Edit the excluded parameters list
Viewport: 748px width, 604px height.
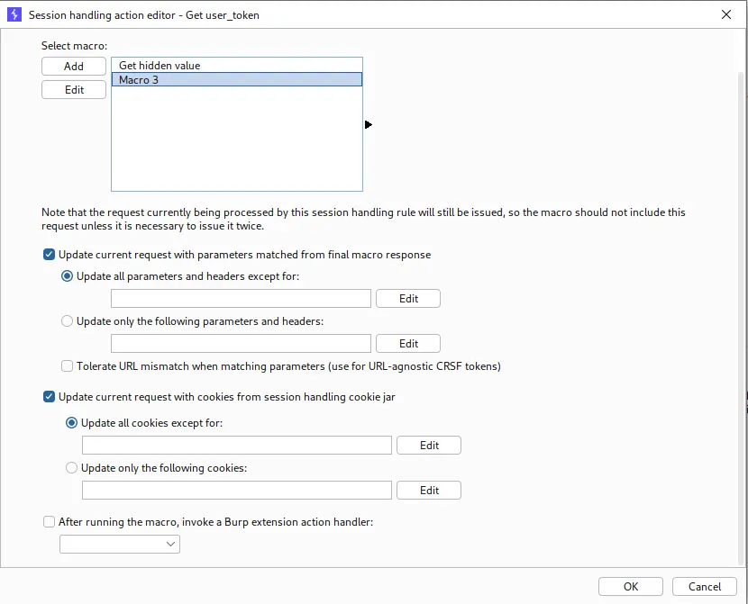click(408, 299)
